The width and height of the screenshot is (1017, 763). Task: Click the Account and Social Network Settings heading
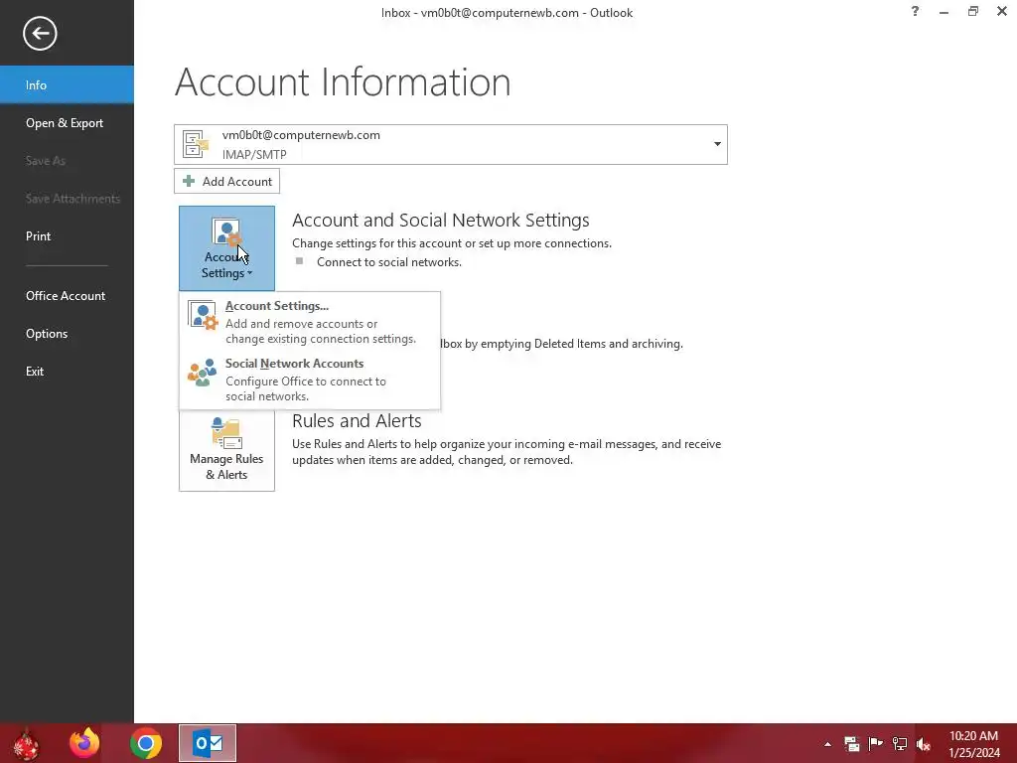coord(440,221)
